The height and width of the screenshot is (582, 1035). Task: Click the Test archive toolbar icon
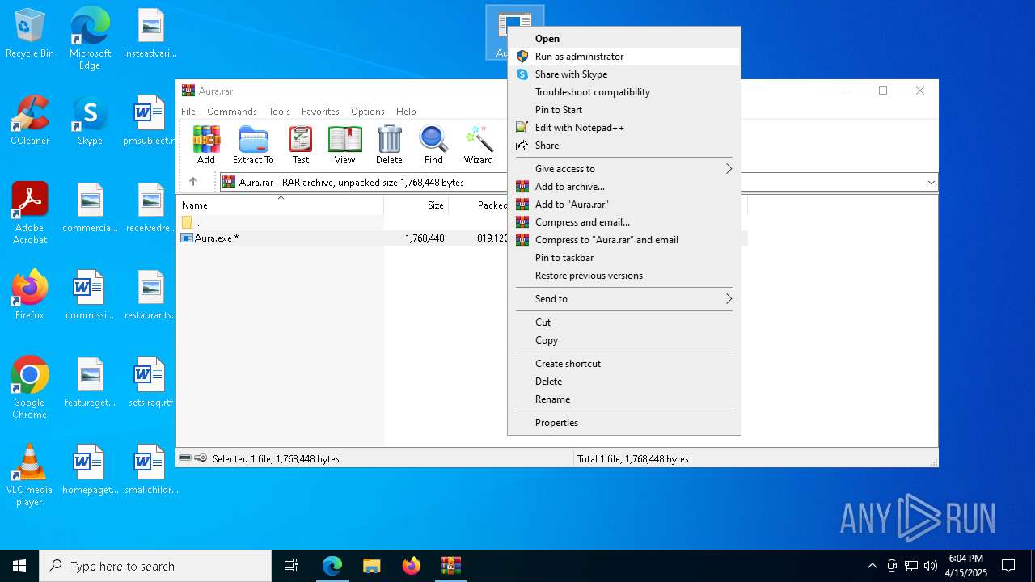click(301, 145)
